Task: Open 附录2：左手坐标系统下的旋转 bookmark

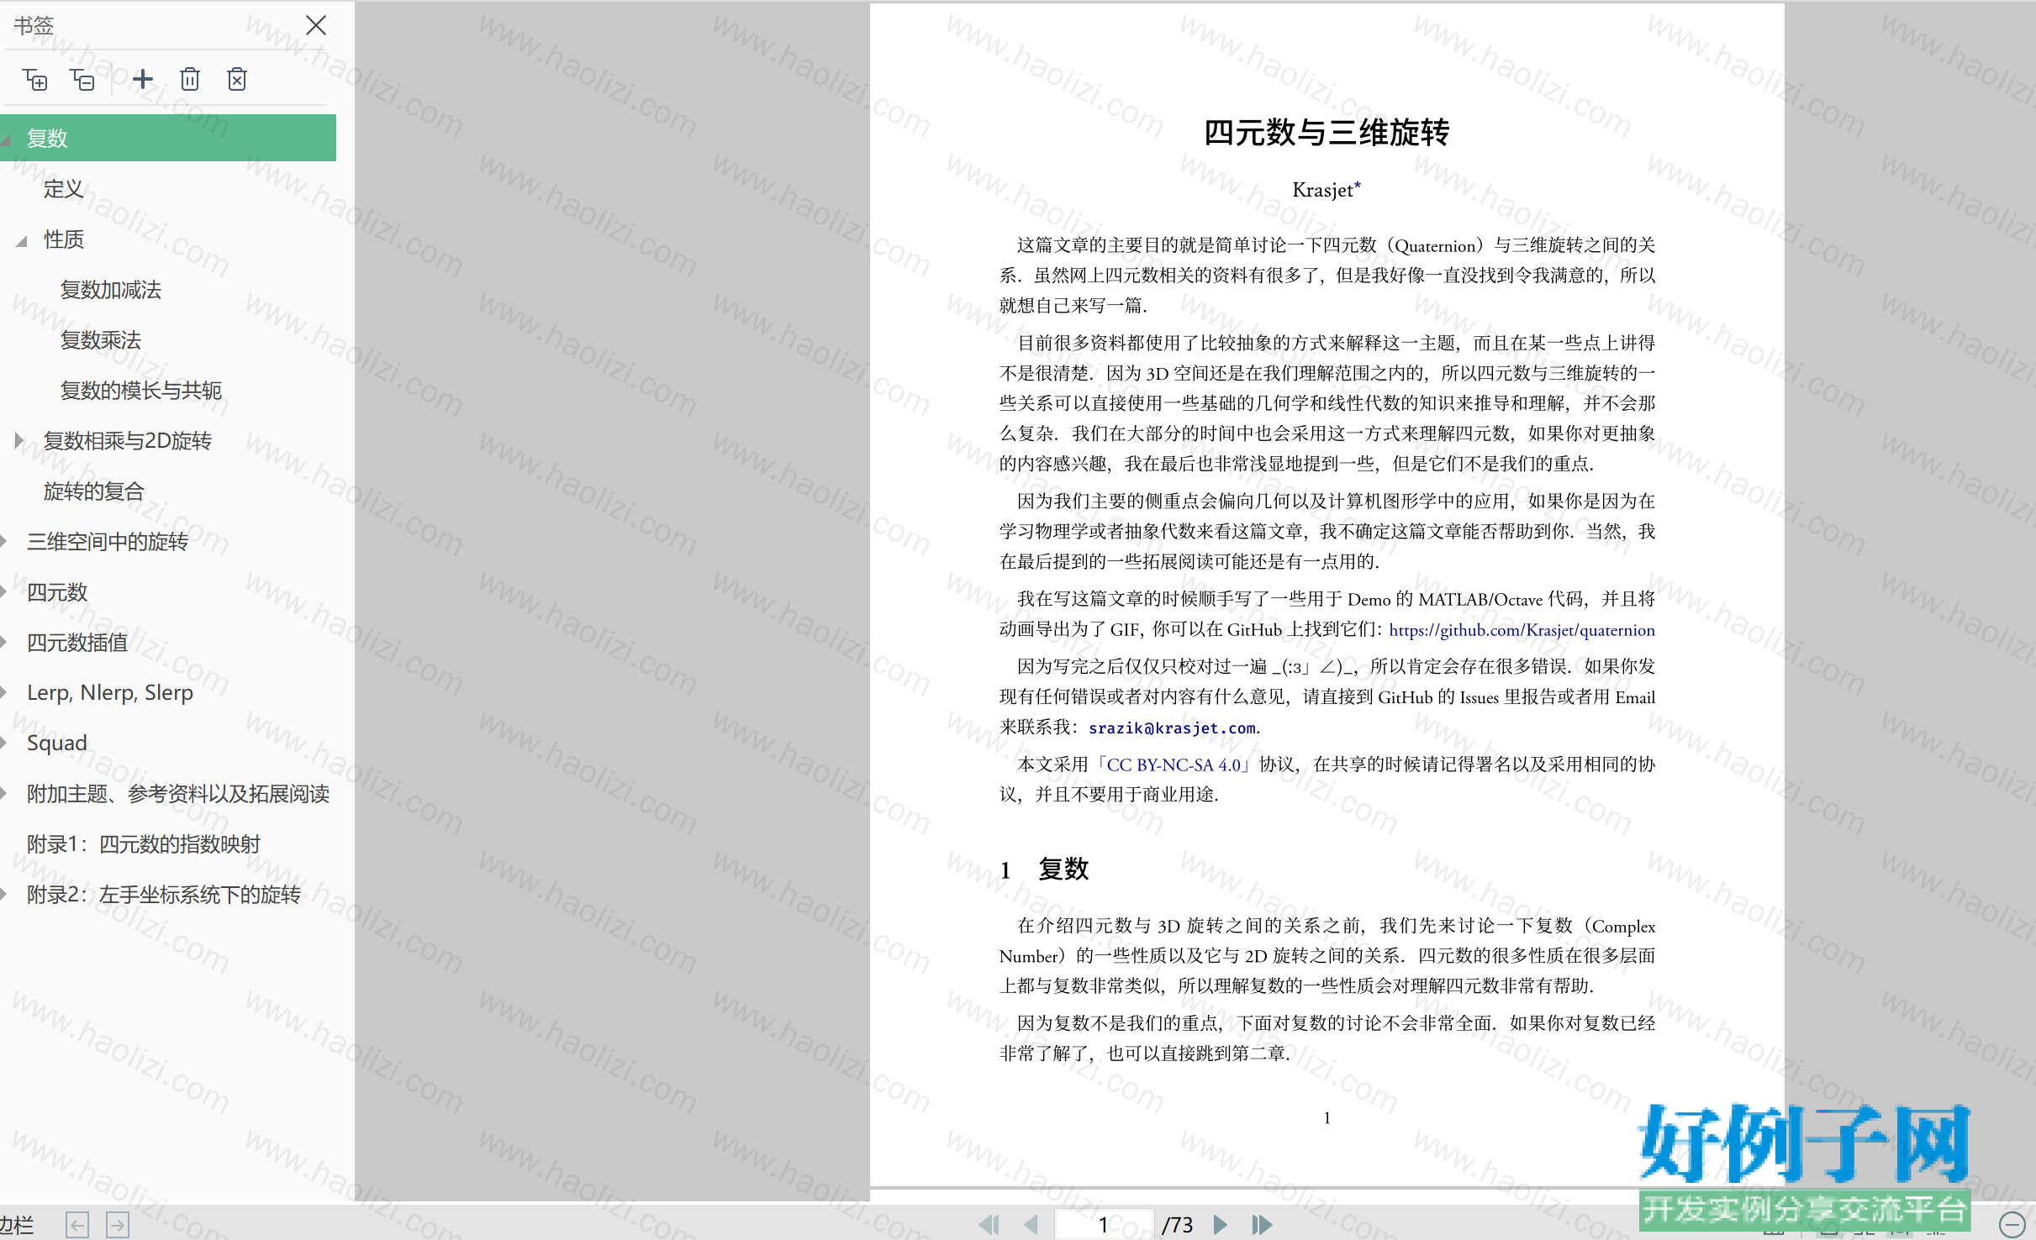Action: coord(164,895)
